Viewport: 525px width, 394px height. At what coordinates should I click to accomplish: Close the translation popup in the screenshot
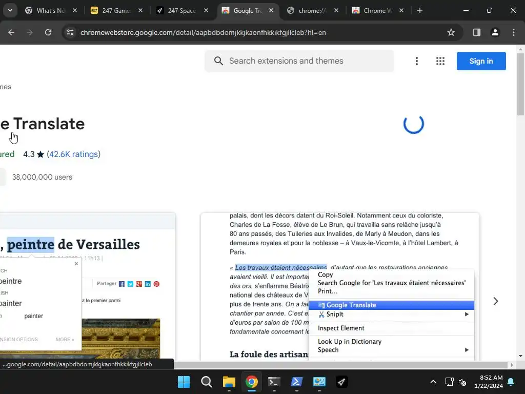(76, 264)
